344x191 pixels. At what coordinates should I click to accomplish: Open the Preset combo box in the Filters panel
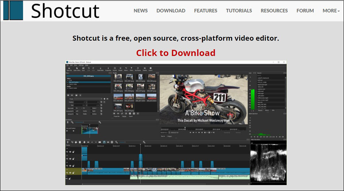(x=88, y=99)
